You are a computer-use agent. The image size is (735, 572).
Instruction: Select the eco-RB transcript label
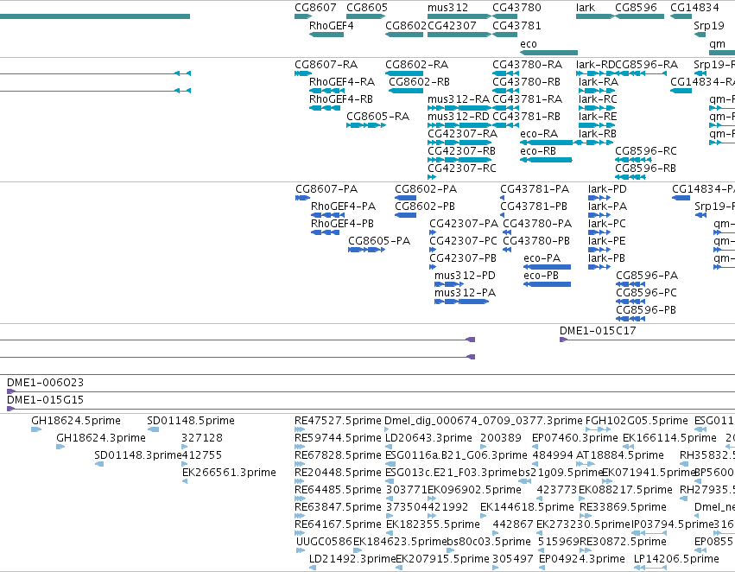pos(538,151)
